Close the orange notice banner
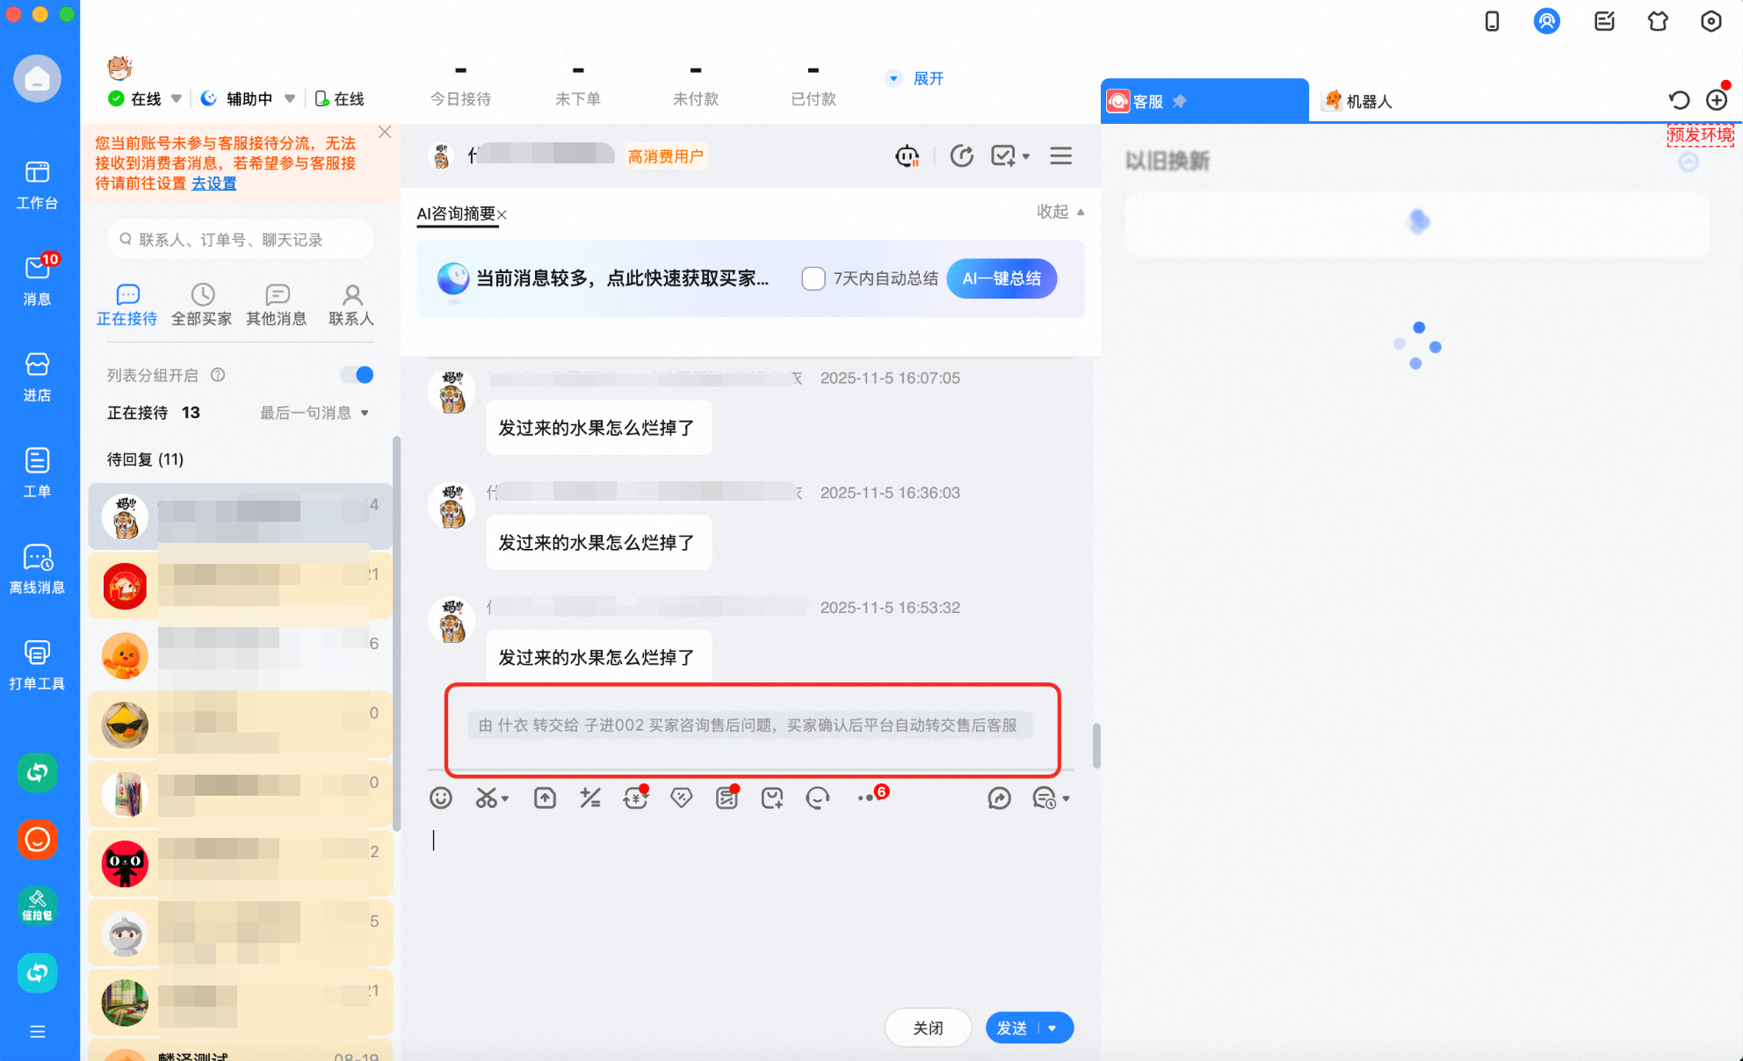 pyautogui.click(x=384, y=132)
